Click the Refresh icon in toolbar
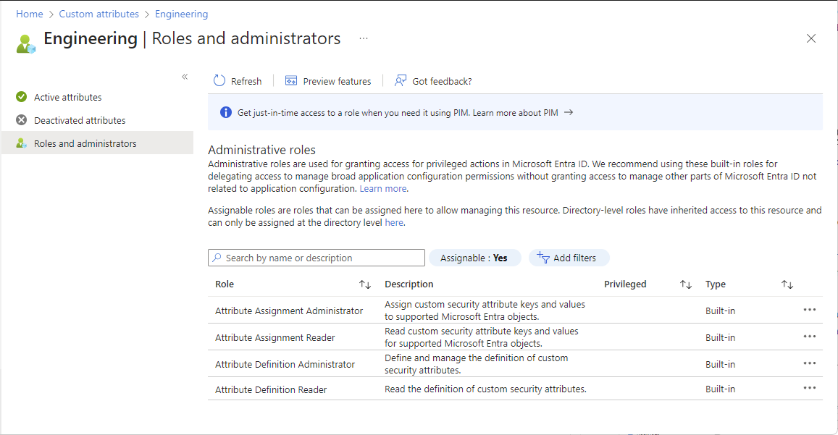Screen dimensions: 838x435 (219, 81)
